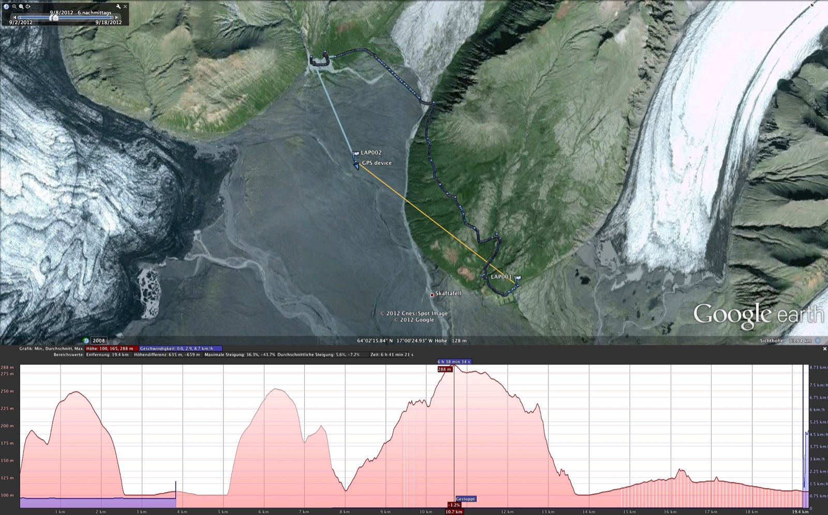This screenshot has width=828, height=515.
Task: Click the LAP002 placemark flag
Action: (355, 153)
